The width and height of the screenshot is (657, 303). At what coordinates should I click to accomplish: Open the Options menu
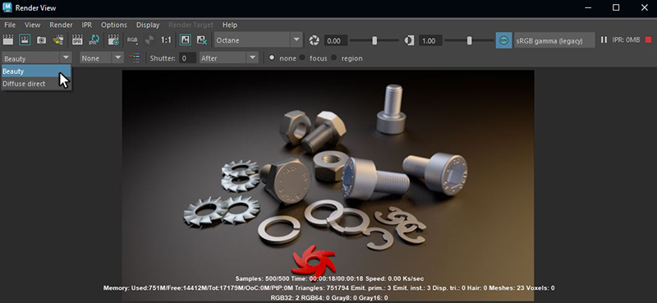click(x=114, y=25)
